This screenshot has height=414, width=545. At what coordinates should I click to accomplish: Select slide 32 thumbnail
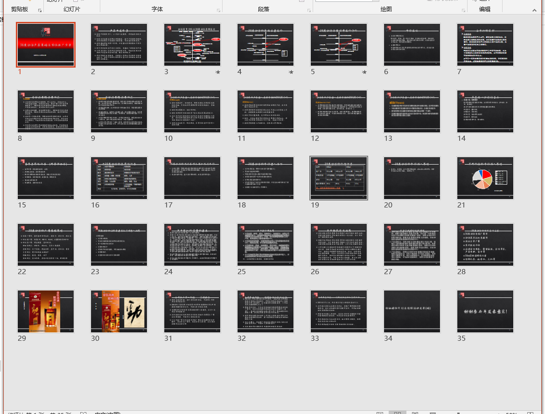point(266,311)
